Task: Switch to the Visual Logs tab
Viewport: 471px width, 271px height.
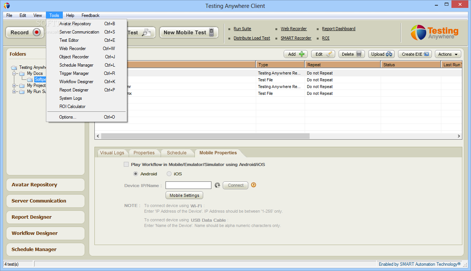Action: click(x=112, y=153)
